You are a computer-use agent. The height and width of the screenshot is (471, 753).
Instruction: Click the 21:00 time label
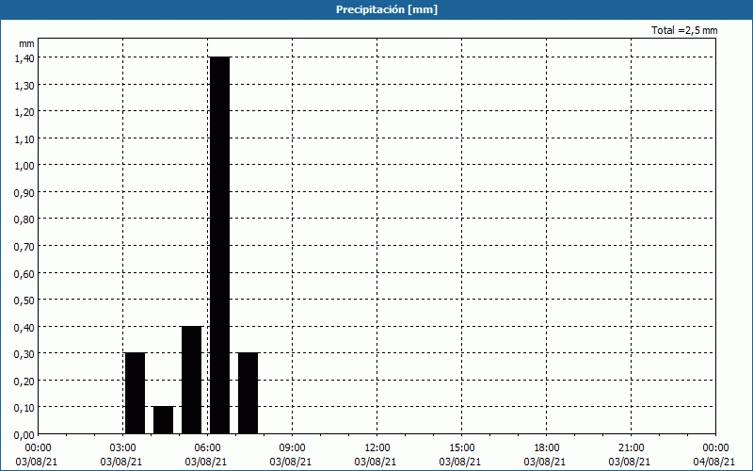[x=631, y=448]
